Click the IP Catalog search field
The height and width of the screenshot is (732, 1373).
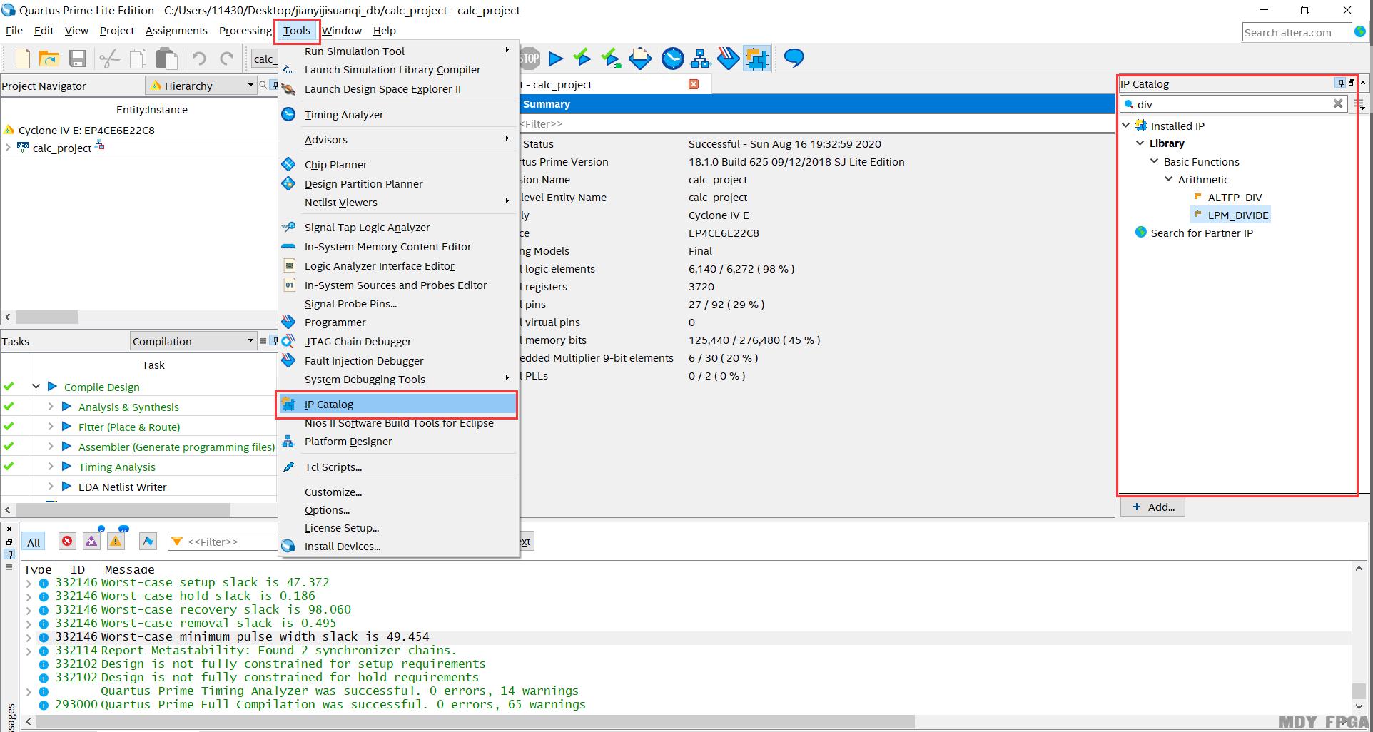point(1233,104)
